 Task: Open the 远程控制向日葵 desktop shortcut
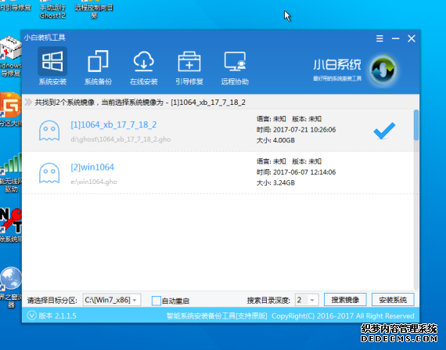(x=94, y=10)
